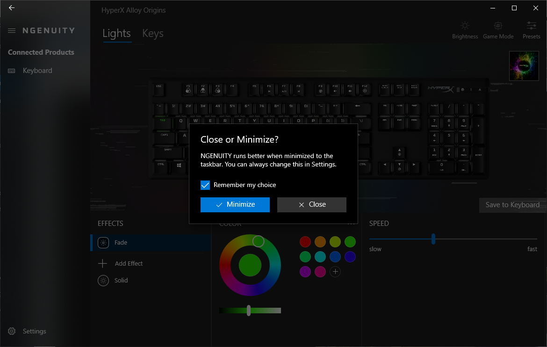547x347 pixels.
Task: Open the Brightness control
Action: (465, 30)
